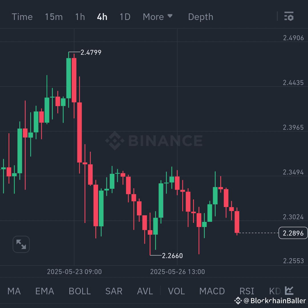Screen dimensions: 308x308
Task: Add the SAR indicator to the chart
Action: point(114,291)
